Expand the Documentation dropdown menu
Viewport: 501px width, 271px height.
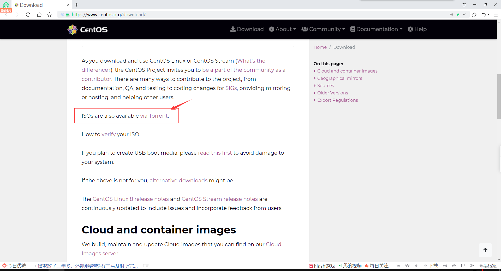pyautogui.click(x=376, y=29)
